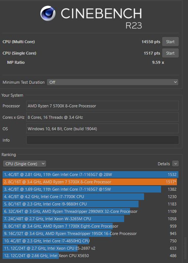Viewport: 188px width, 263px height.
Task: Click the Minimum Test Duration label
Action: (x=24, y=82)
